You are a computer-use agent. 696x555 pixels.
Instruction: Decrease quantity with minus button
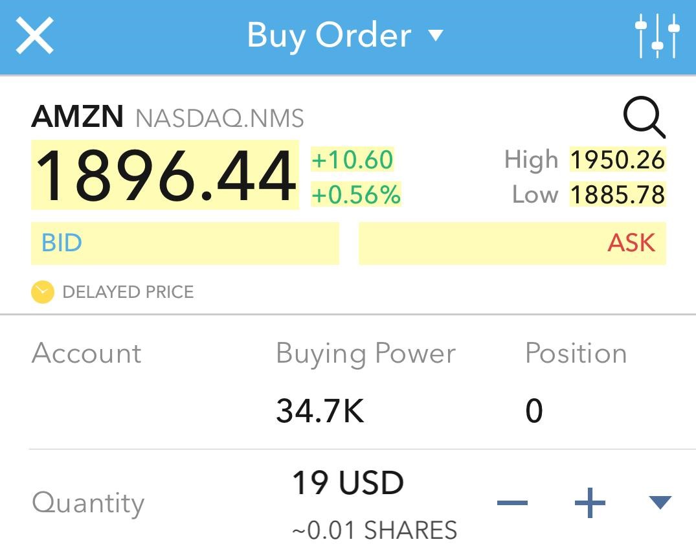click(513, 503)
